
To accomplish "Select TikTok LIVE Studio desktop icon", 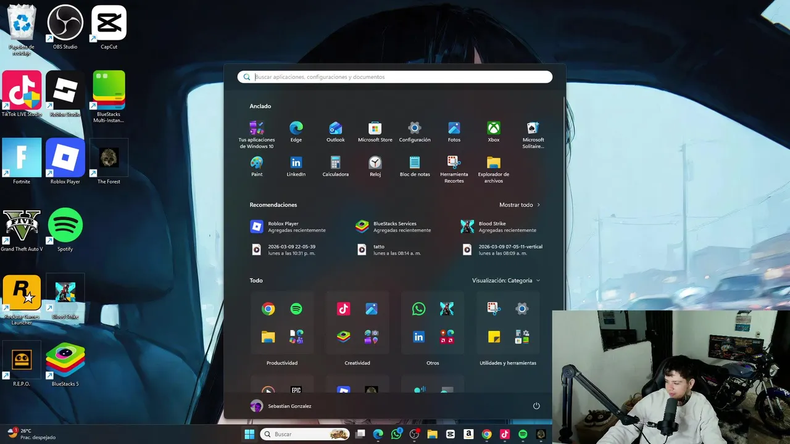I will pos(22,94).
